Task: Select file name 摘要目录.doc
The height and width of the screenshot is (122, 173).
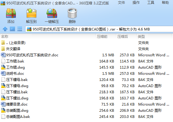Action: 17,104
